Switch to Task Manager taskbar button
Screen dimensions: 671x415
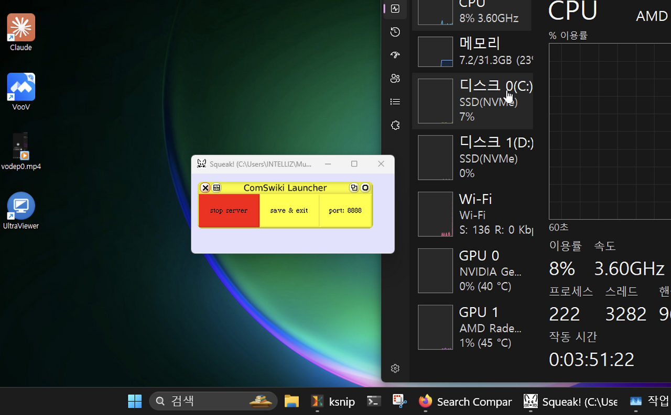click(x=649, y=401)
